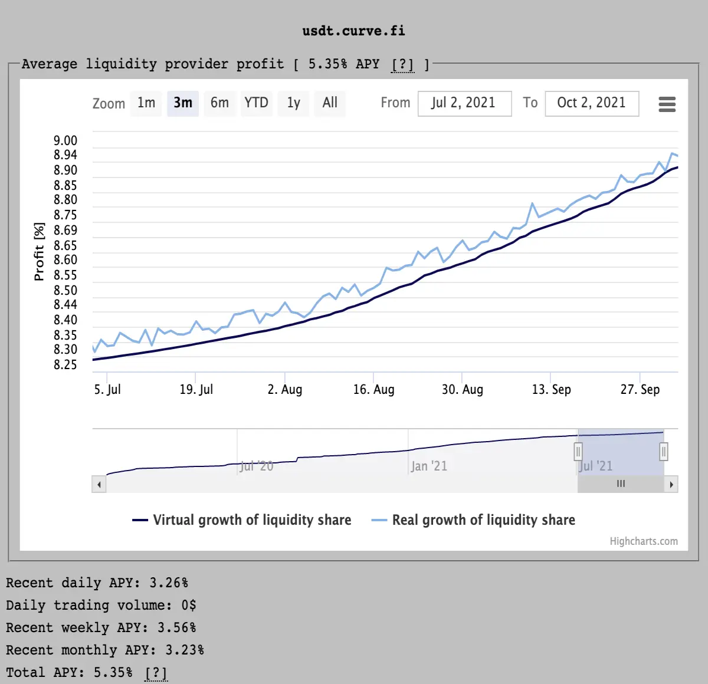This screenshot has width=708, height=684.
Task: Click the usdt.curve.fi title
Action: click(353, 31)
